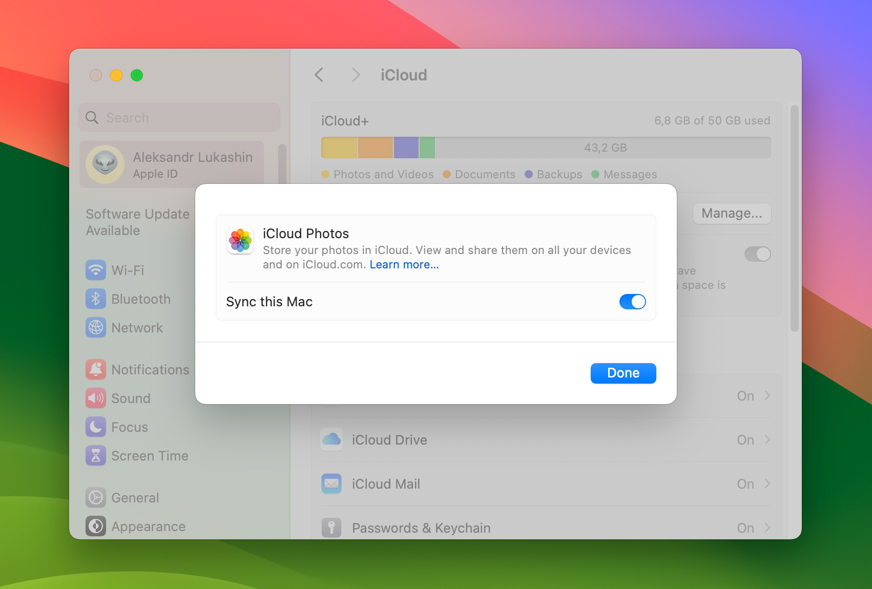The width and height of the screenshot is (872, 589).
Task: Click the sidebar vertical scrollbar
Action: [x=282, y=164]
